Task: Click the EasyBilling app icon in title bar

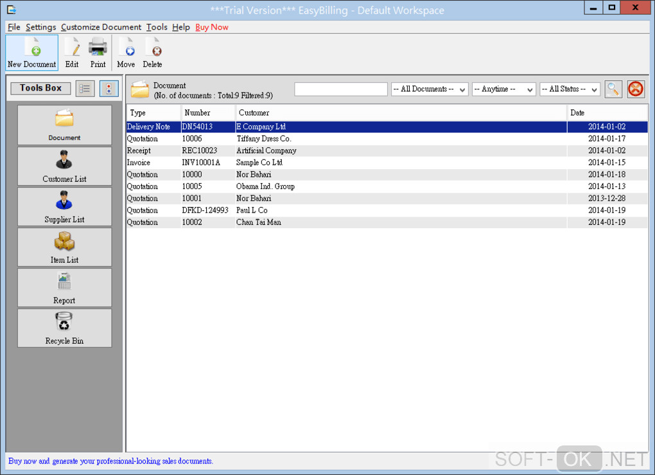Action: 12,10
